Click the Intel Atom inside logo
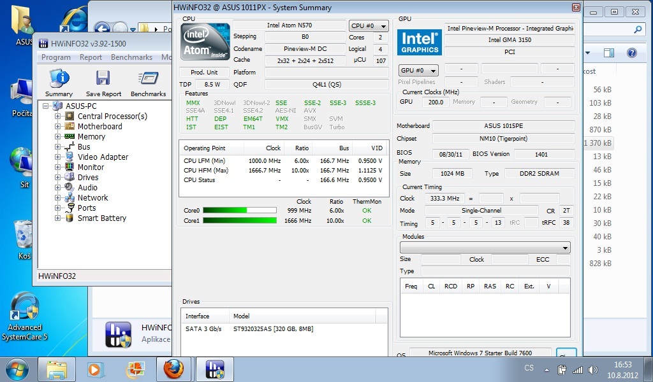Image resolution: width=653 pixels, height=382 pixels. (x=205, y=42)
